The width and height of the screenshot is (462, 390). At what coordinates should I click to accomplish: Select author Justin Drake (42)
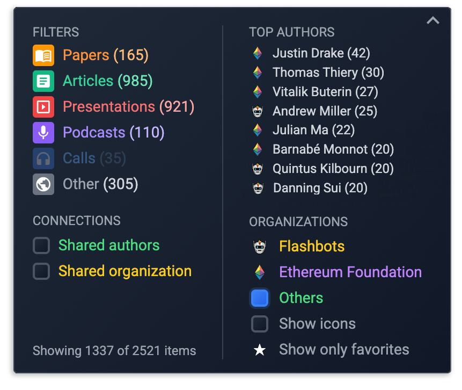pyautogui.click(x=321, y=53)
